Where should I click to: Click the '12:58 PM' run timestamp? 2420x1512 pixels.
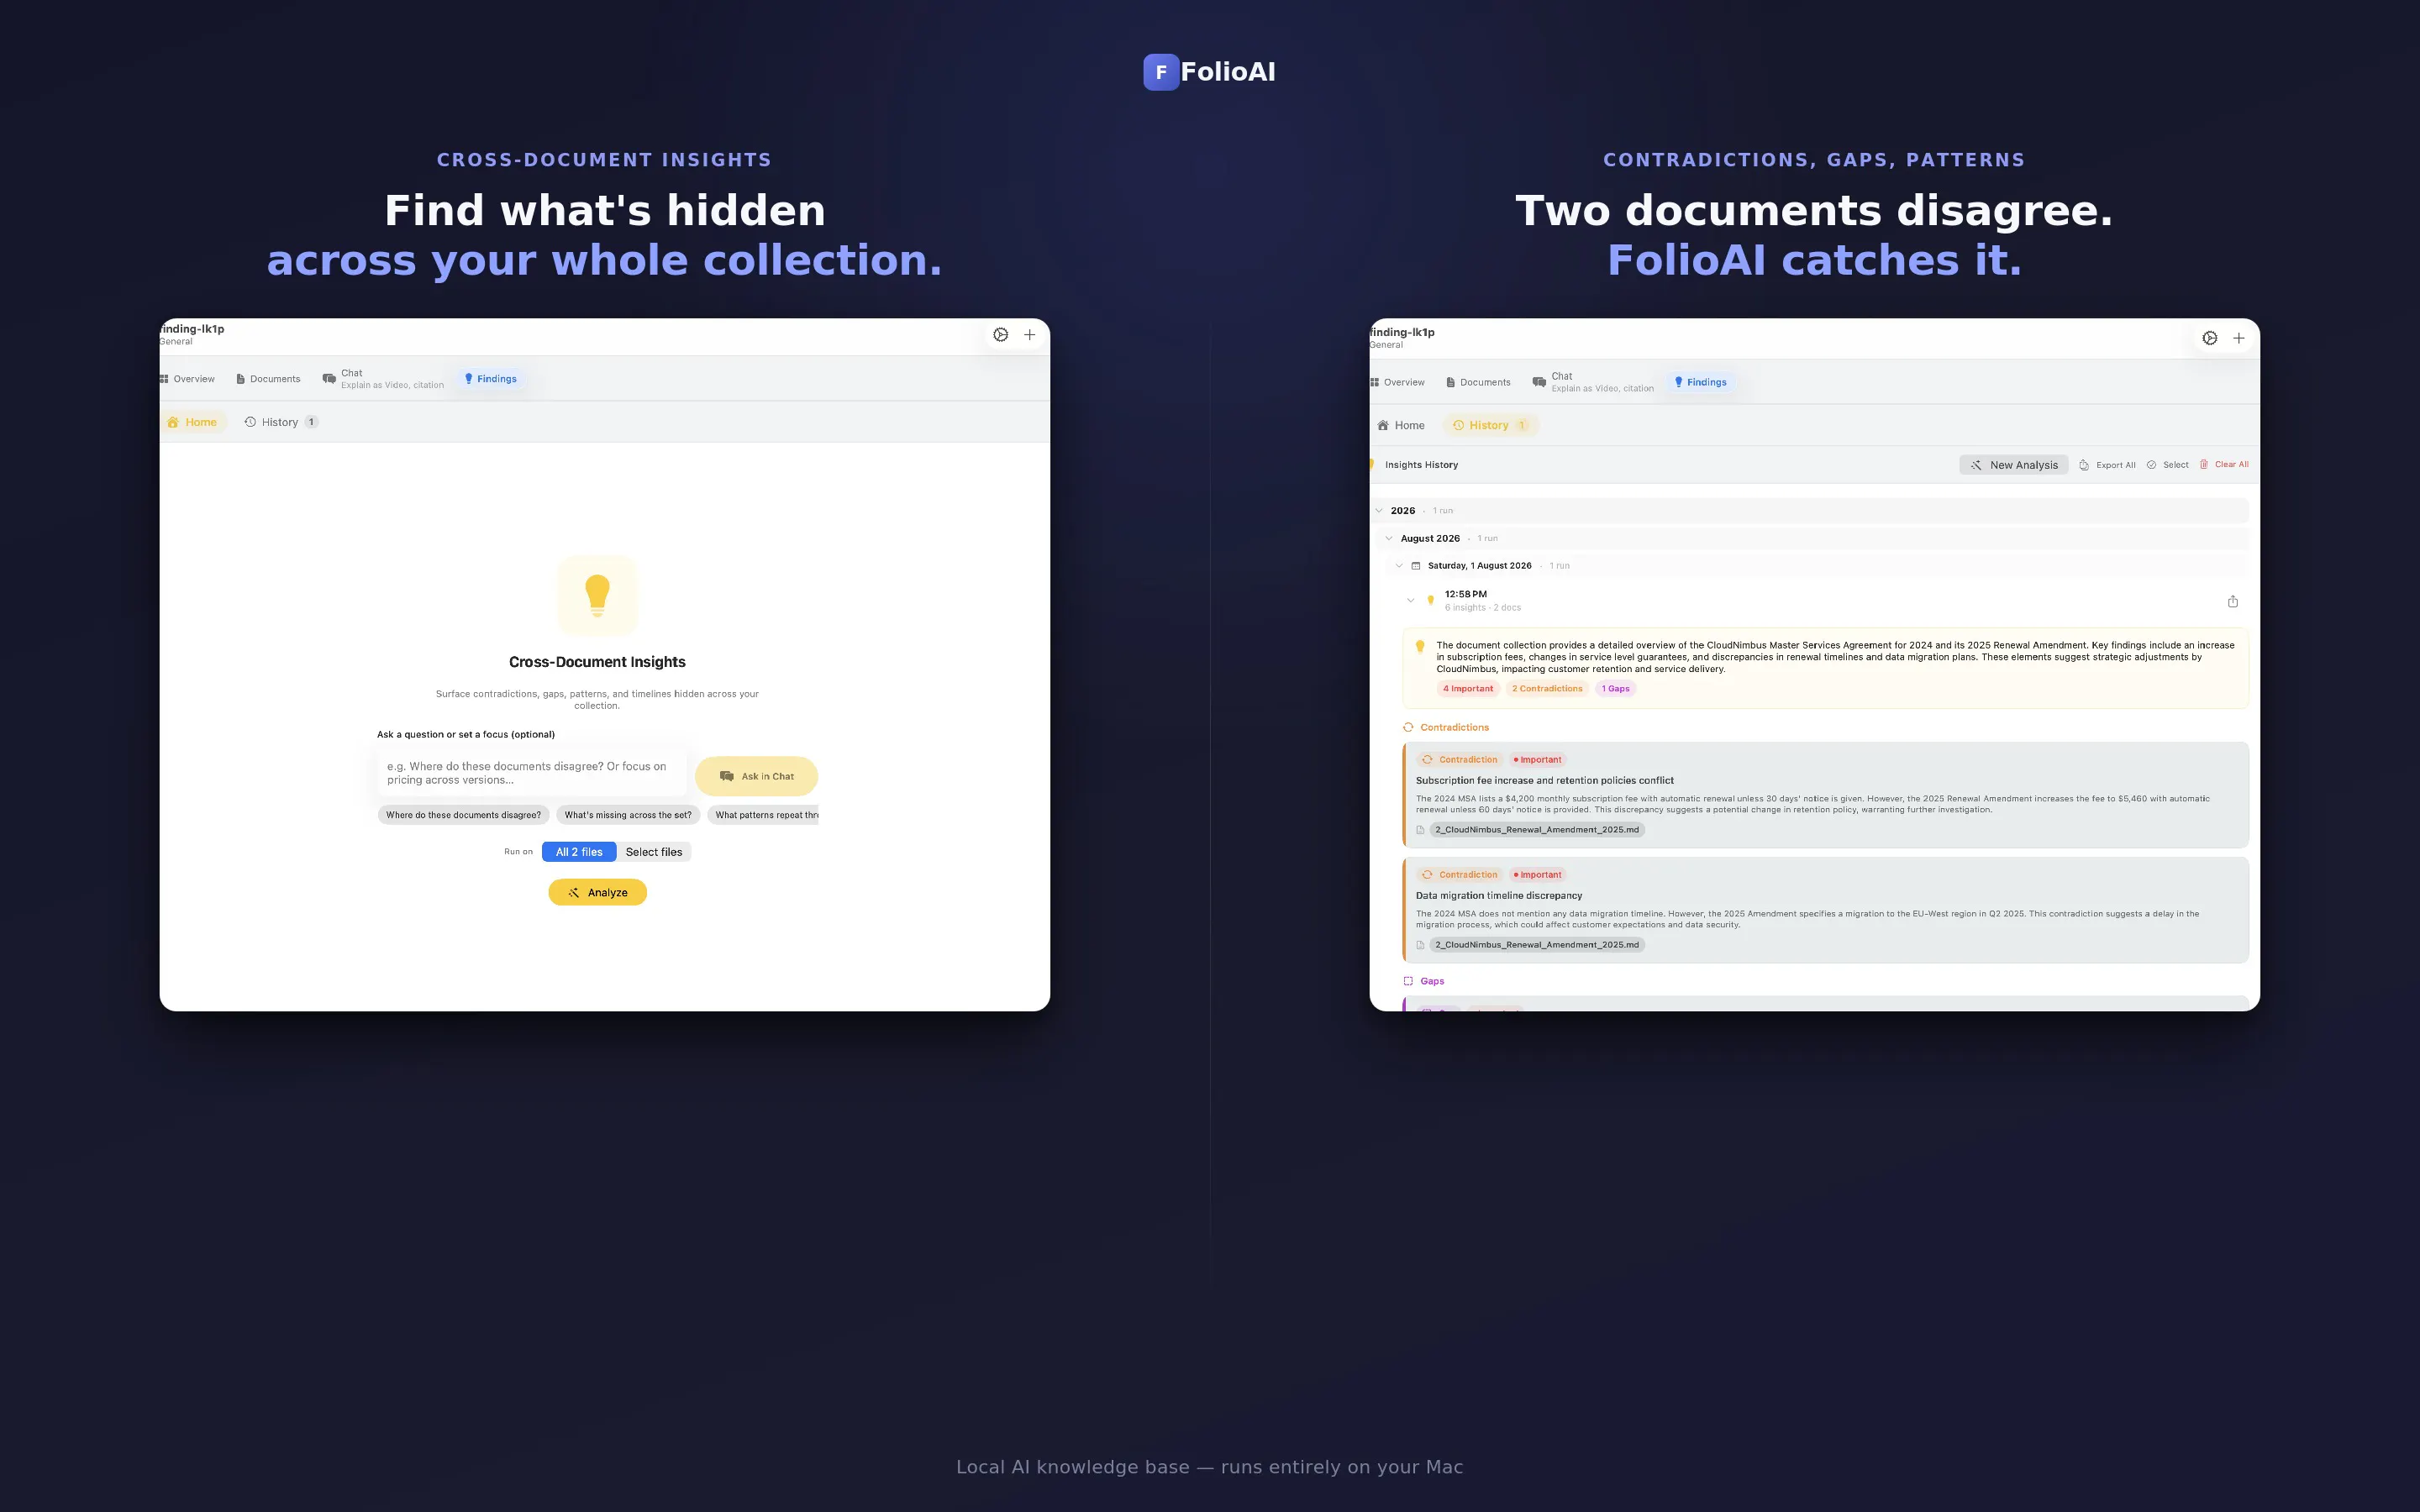point(1465,594)
